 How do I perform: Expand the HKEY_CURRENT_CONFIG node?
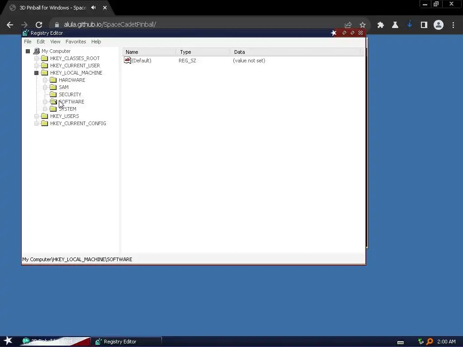point(36,123)
